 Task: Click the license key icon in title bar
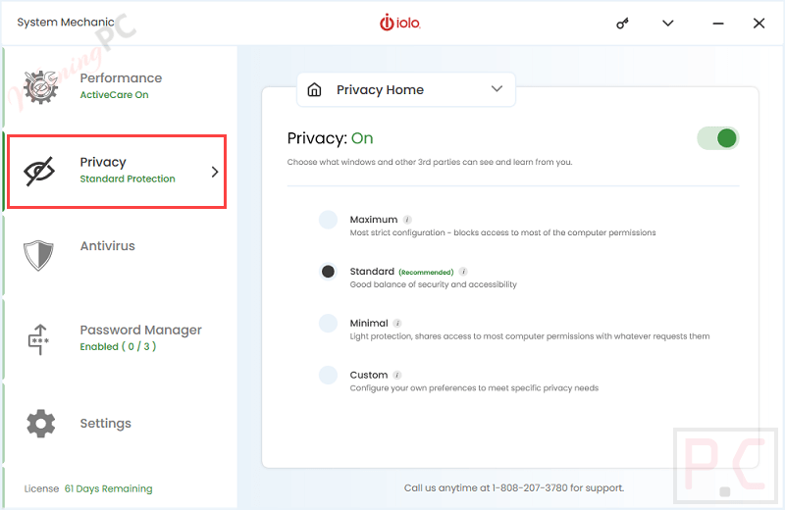click(x=622, y=23)
